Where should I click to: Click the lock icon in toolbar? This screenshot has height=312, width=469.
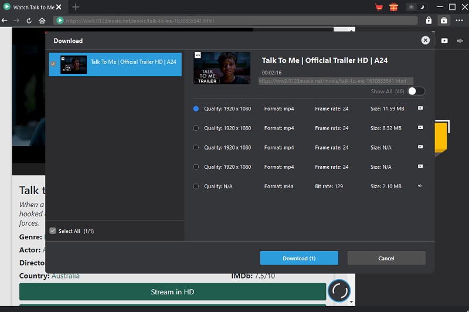pyautogui.click(x=429, y=20)
